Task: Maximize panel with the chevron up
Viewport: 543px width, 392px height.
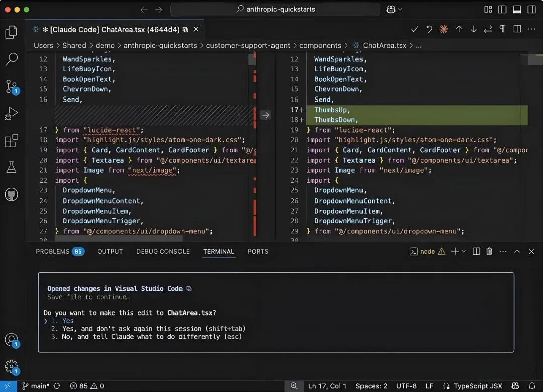Action: click(x=517, y=251)
